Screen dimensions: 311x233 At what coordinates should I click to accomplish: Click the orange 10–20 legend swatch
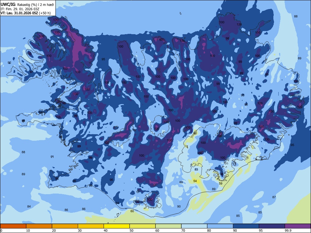tap(39, 226)
